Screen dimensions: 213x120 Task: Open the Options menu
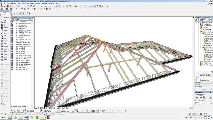[x=38, y=3]
